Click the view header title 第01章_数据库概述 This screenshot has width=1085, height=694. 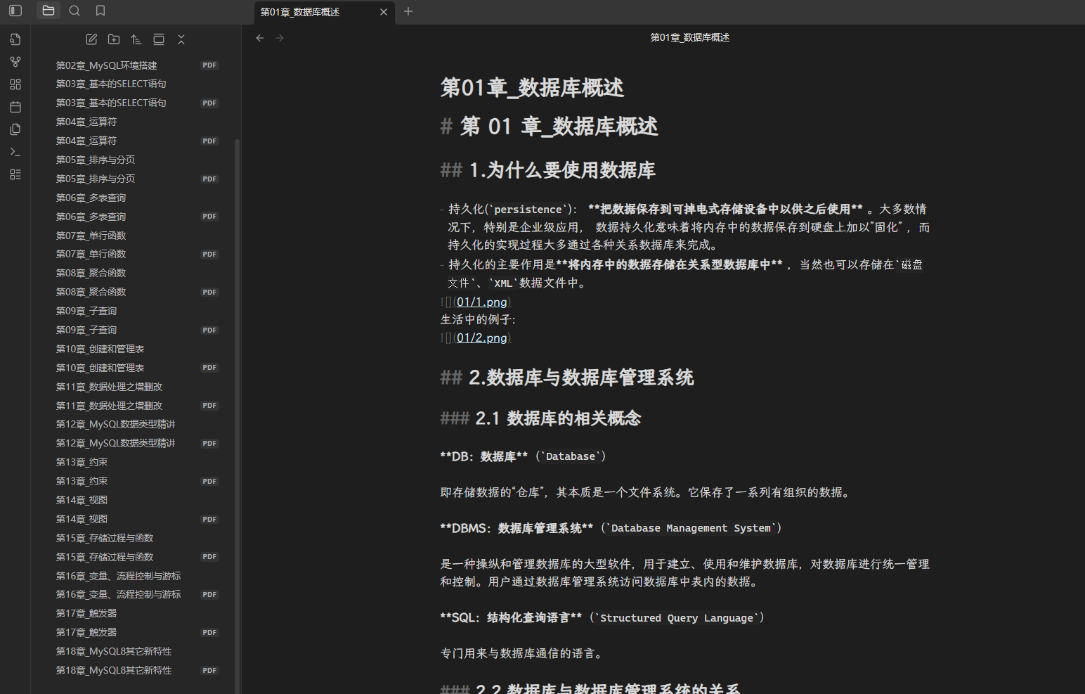(x=690, y=37)
